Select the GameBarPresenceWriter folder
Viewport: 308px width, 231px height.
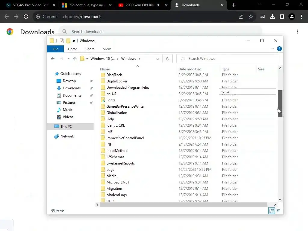coord(125,106)
